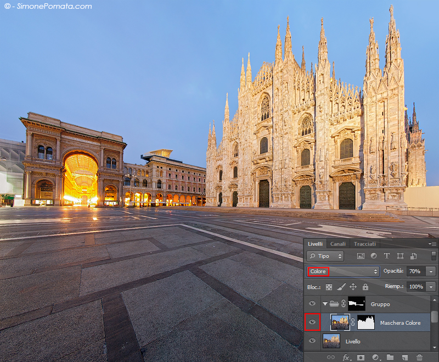This screenshot has width=439, height=362.
Task: Switch to the Tracciati tab
Action: (364, 244)
